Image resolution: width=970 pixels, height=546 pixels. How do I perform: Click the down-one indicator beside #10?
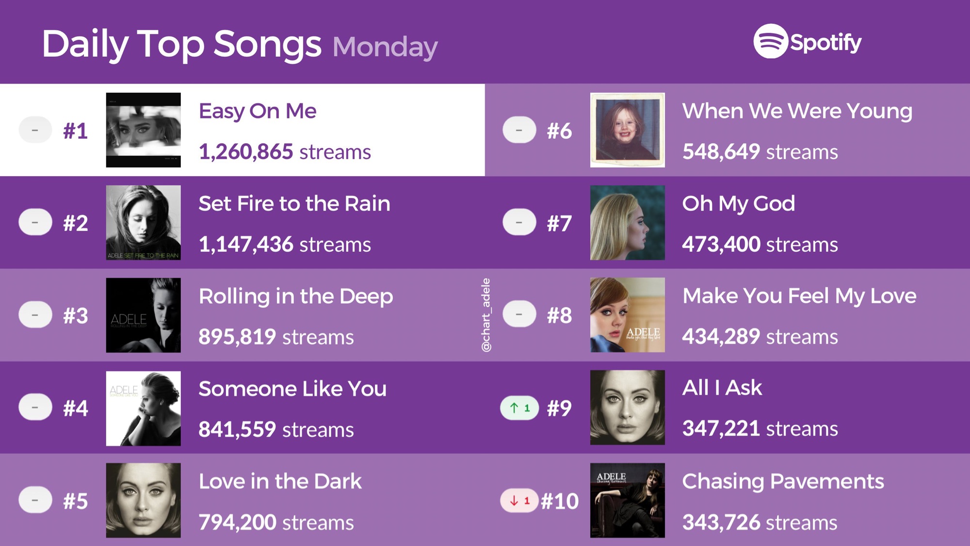point(519,500)
